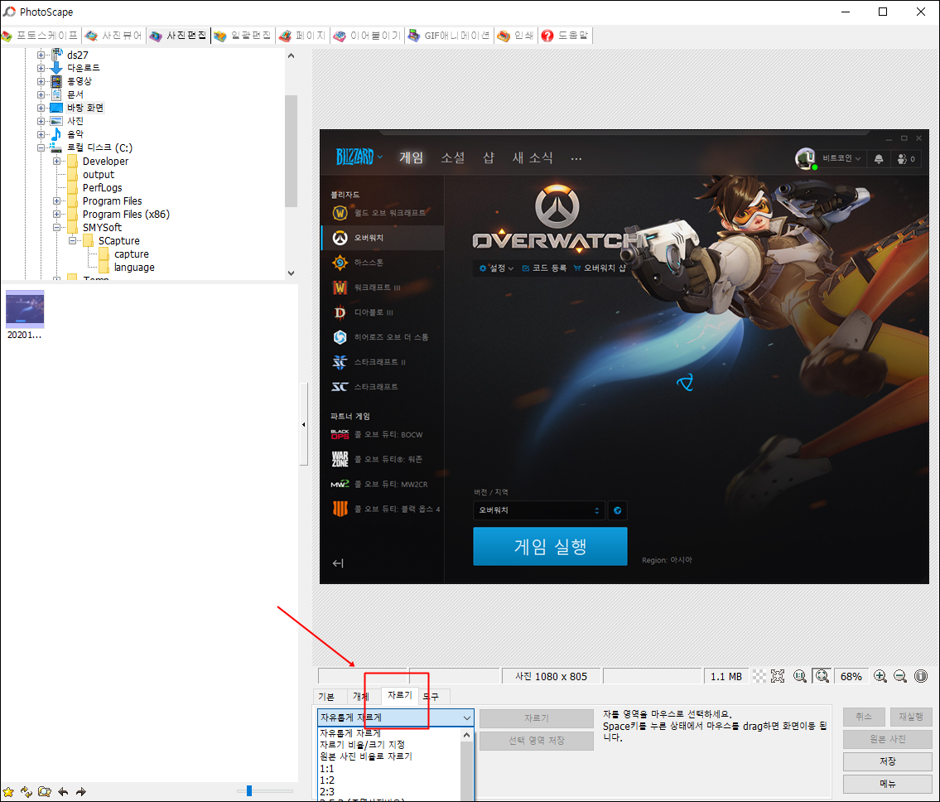Click the folder search icon

(x=45, y=792)
